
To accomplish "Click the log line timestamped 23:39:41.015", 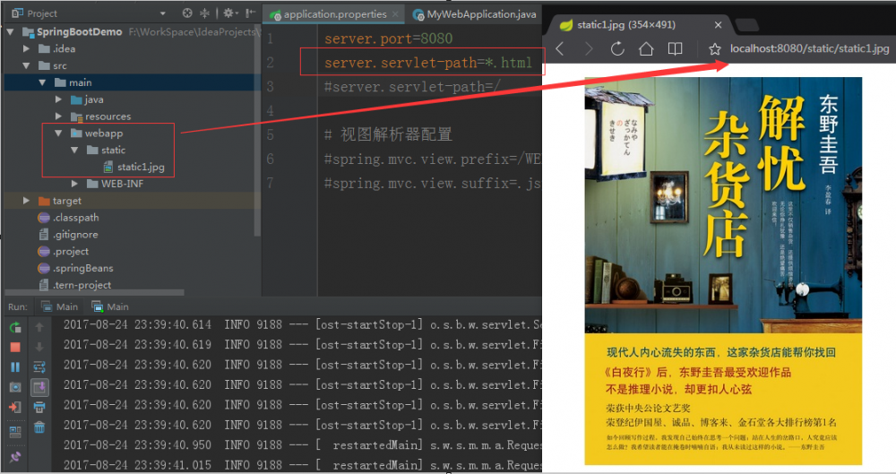I will 302,465.
